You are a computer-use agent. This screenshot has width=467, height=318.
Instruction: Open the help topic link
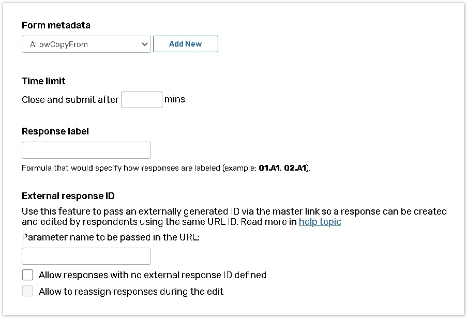[x=320, y=222]
